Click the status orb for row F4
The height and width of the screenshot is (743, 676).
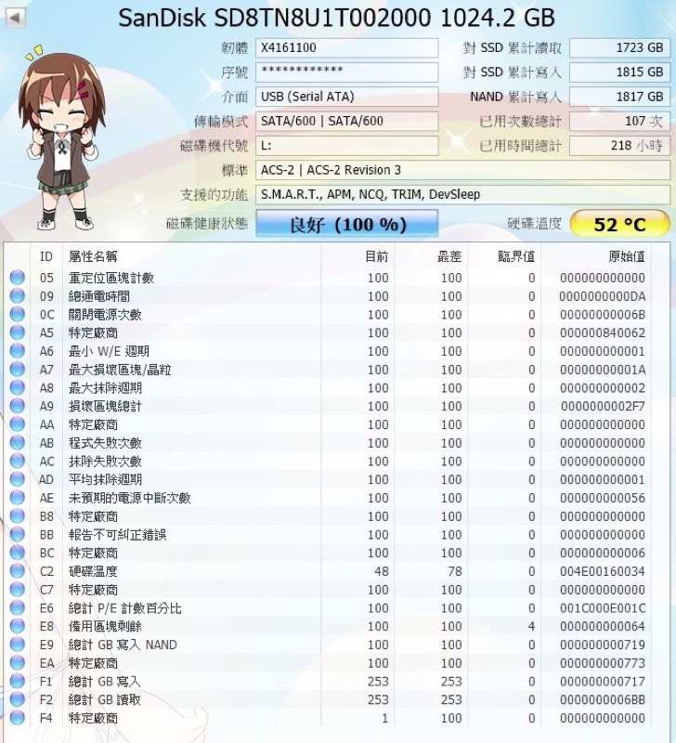(17, 718)
